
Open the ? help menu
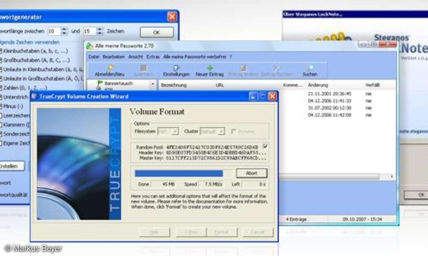[231, 57]
